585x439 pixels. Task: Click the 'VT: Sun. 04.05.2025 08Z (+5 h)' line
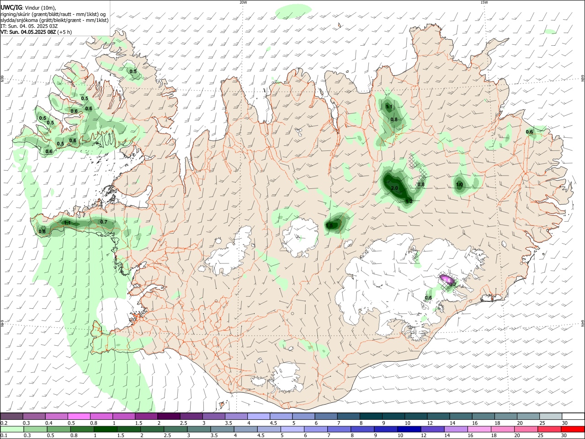click(36, 32)
